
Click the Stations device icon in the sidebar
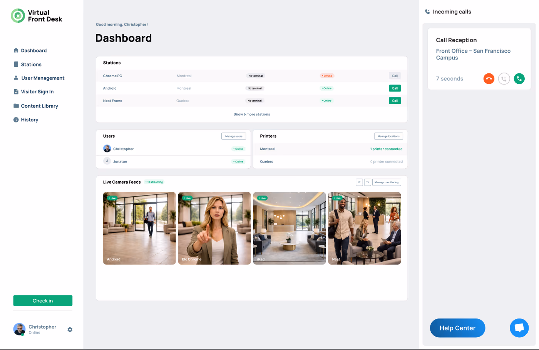tap(16, 64)
